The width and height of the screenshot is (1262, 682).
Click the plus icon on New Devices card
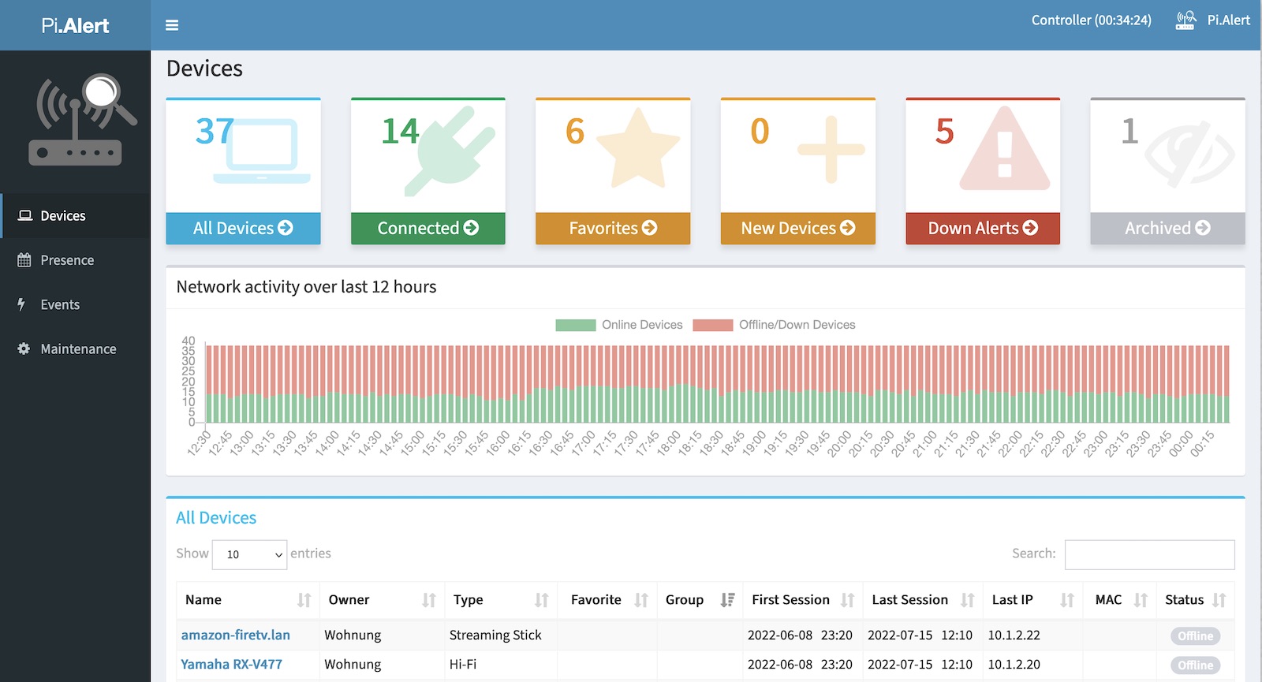click(831, 149)
